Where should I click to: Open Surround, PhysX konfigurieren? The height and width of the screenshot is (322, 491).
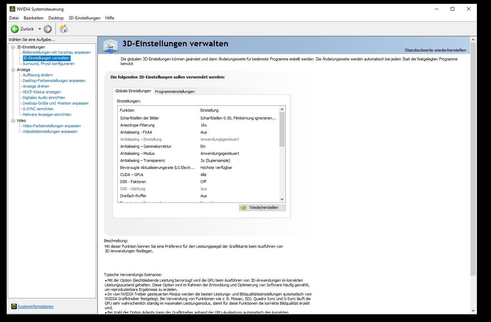[x=48, y=64]
